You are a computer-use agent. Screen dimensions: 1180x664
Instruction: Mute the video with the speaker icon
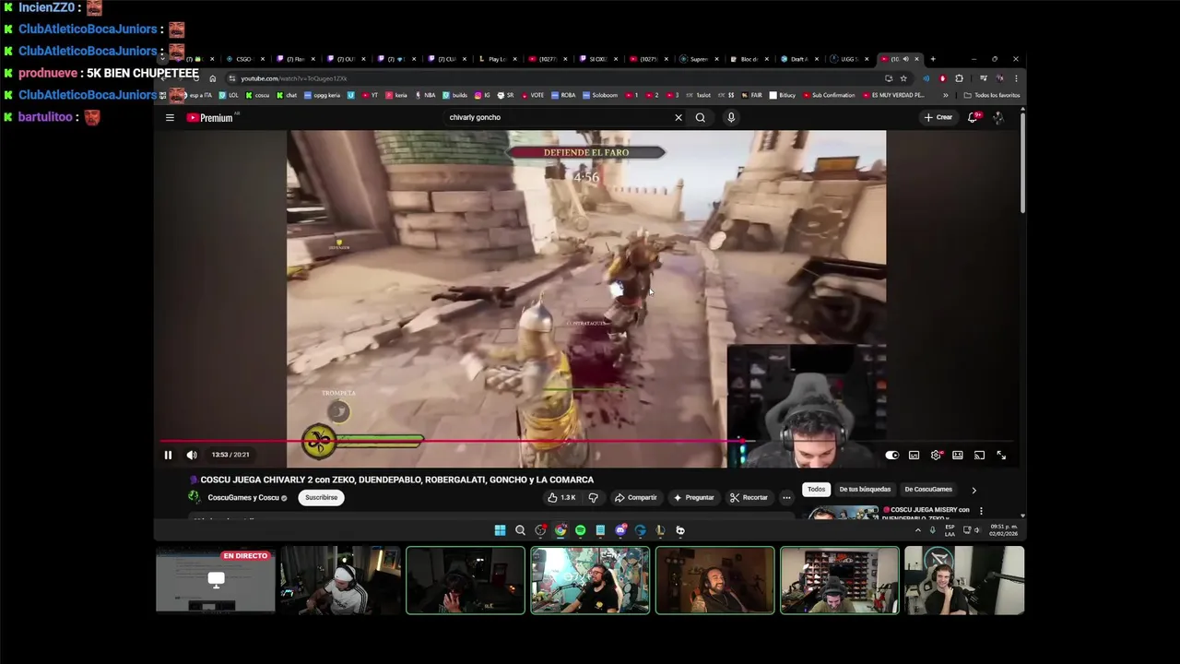tap(192, 455)
